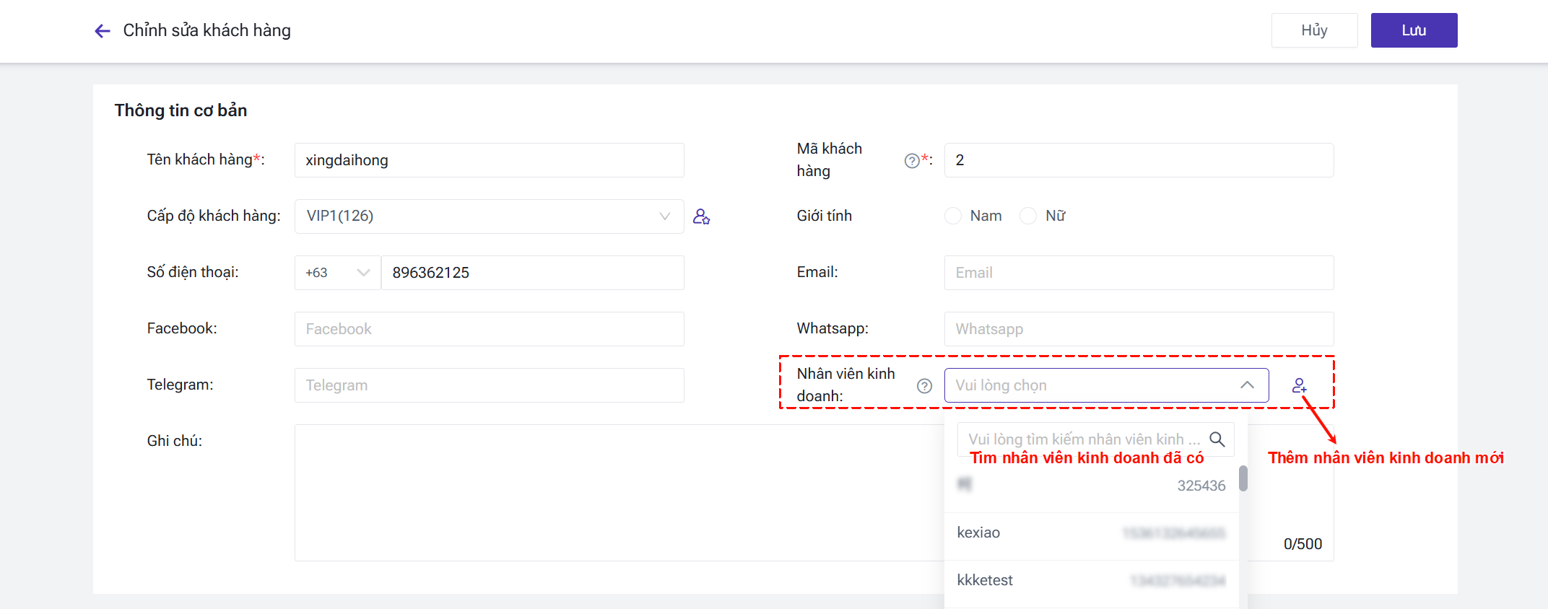1548x609 pixels.
Task: Click the salesperson dropdown list scrollbar
Action: point(1243,478)
